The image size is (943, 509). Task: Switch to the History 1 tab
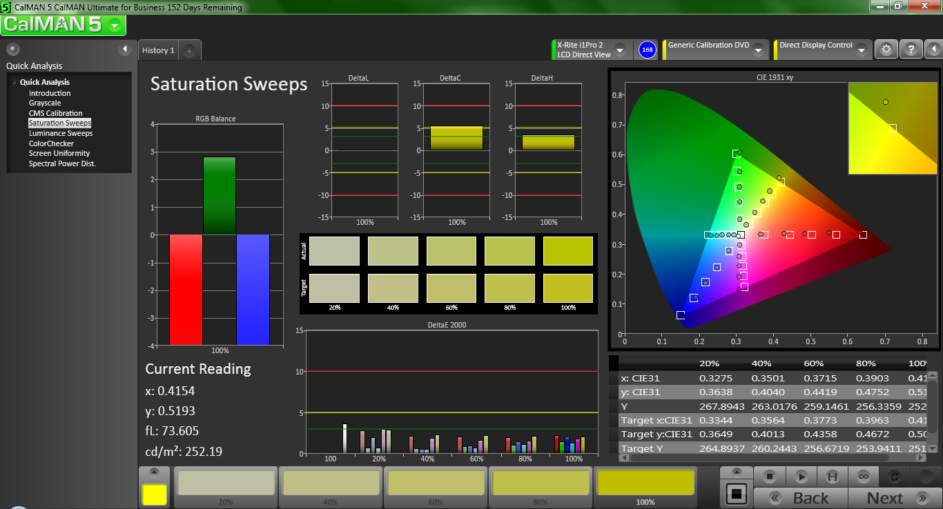[158, 50]
